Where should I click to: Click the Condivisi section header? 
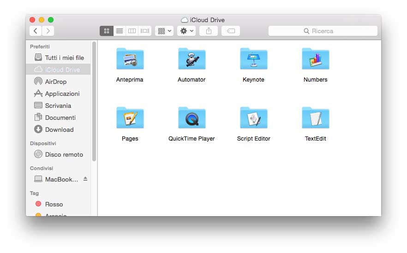click(x=42, y=168)
